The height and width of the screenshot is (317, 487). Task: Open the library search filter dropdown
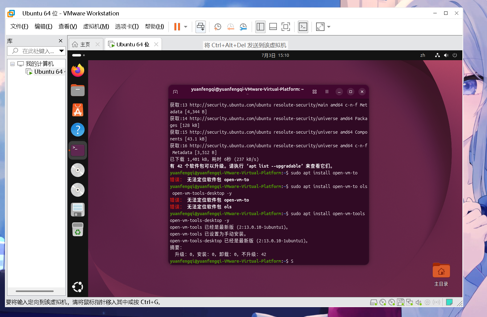(x=62, y=51)
